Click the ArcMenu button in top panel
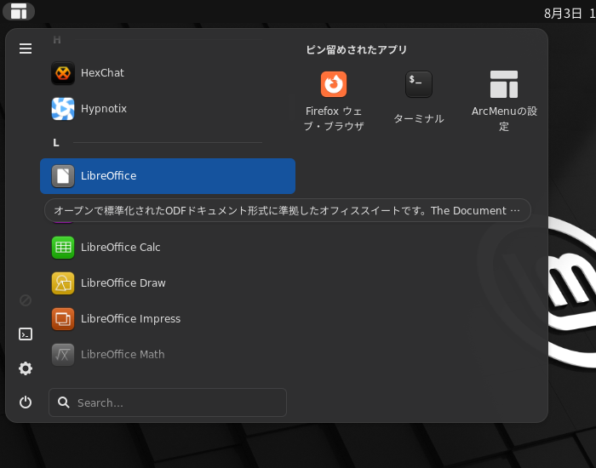The height and width of the screenshot is (468, 596). (19, 11)
